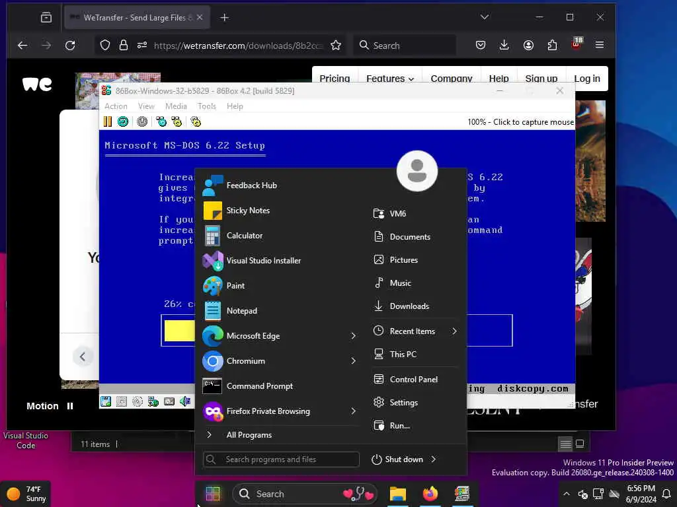Expand All Programs list
677x507 pixels.
[280, 435]
